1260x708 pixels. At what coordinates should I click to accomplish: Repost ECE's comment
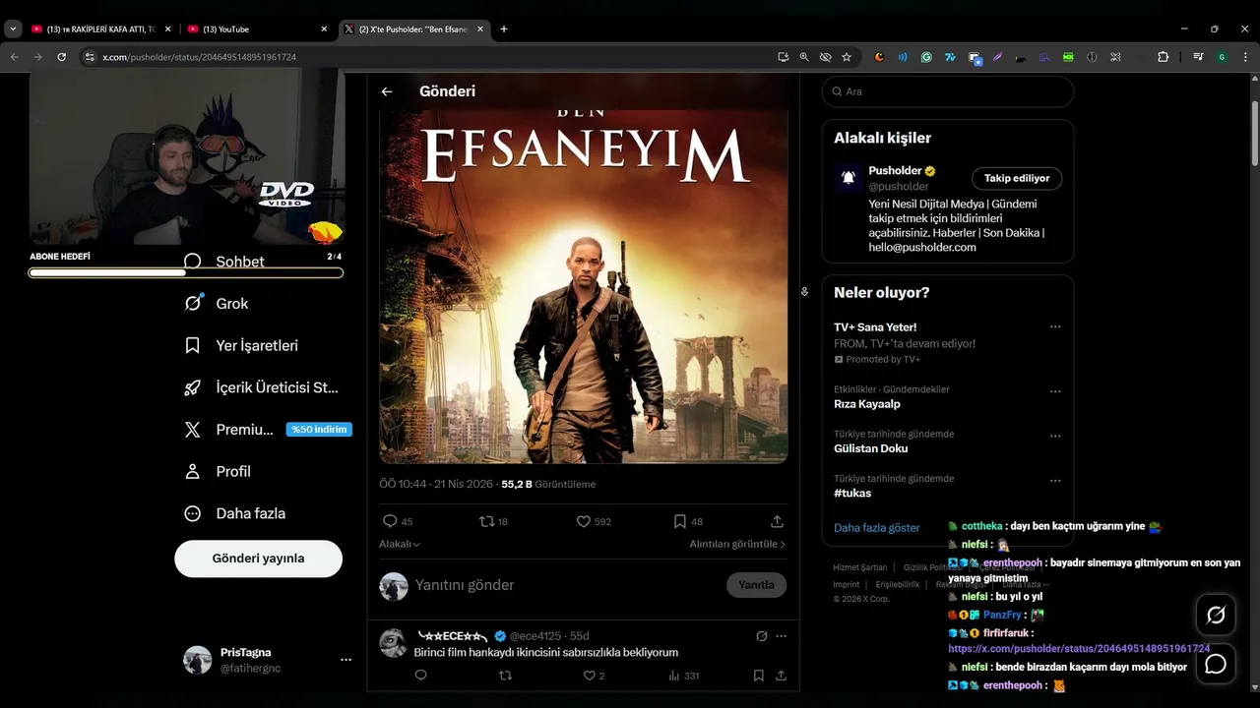pyautogui.click(x=505, y=676)
